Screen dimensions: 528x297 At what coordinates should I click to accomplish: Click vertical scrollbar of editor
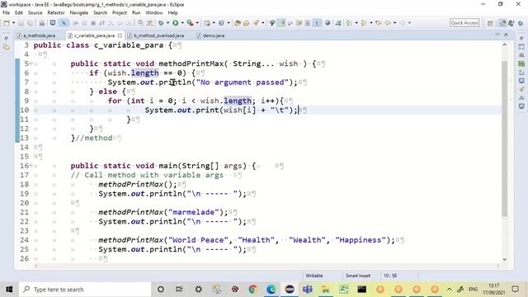(x=504, y=138)
